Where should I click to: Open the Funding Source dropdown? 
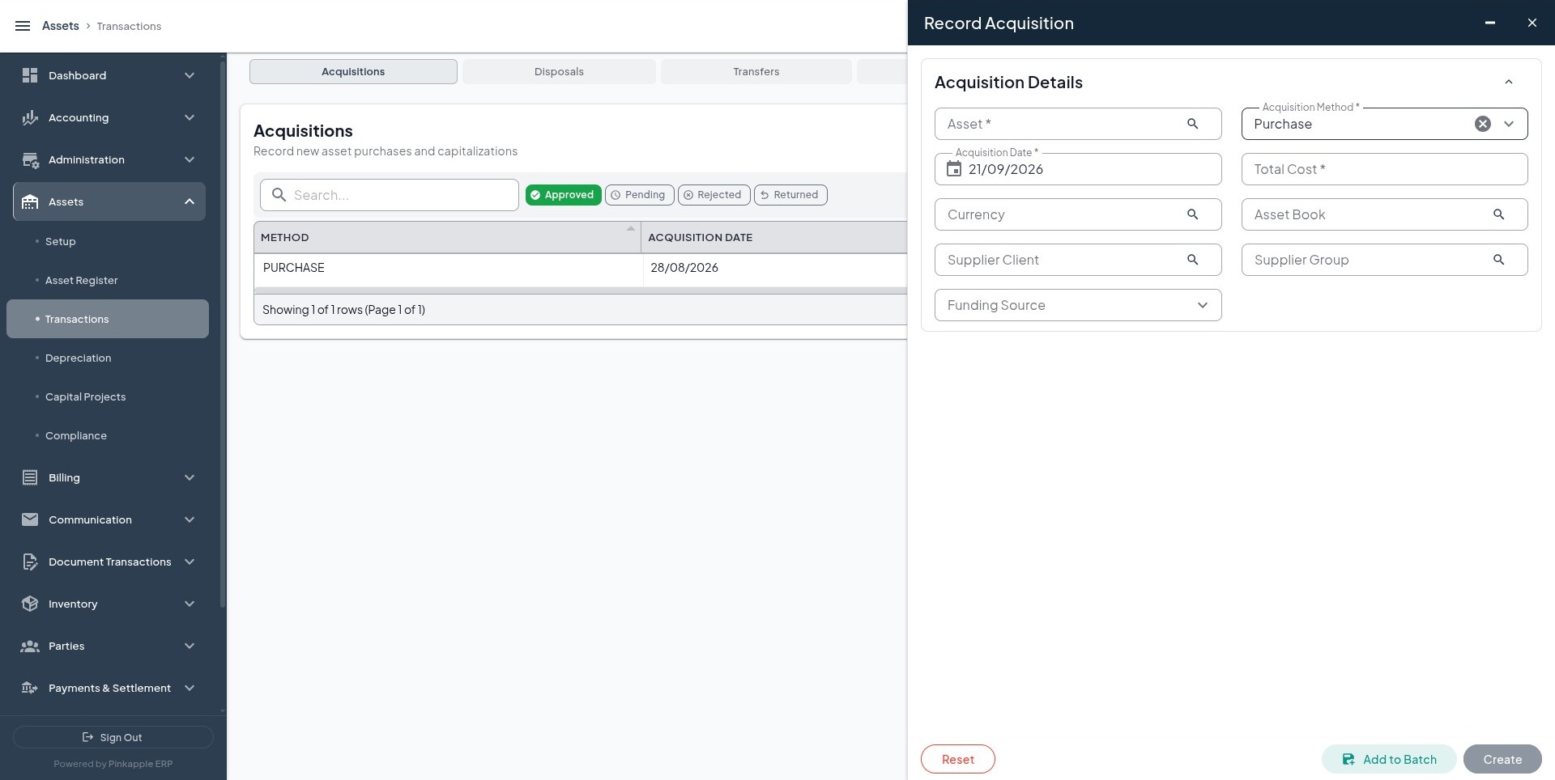tap(1077, 305)
